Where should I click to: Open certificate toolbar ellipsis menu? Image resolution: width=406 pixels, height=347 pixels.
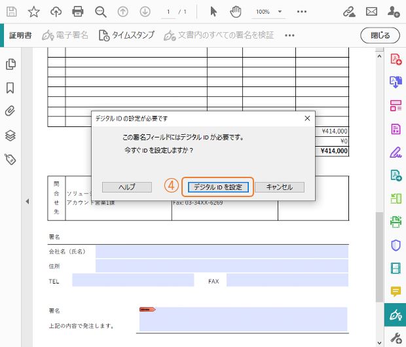pyautogui.click(x=289, y=35)
